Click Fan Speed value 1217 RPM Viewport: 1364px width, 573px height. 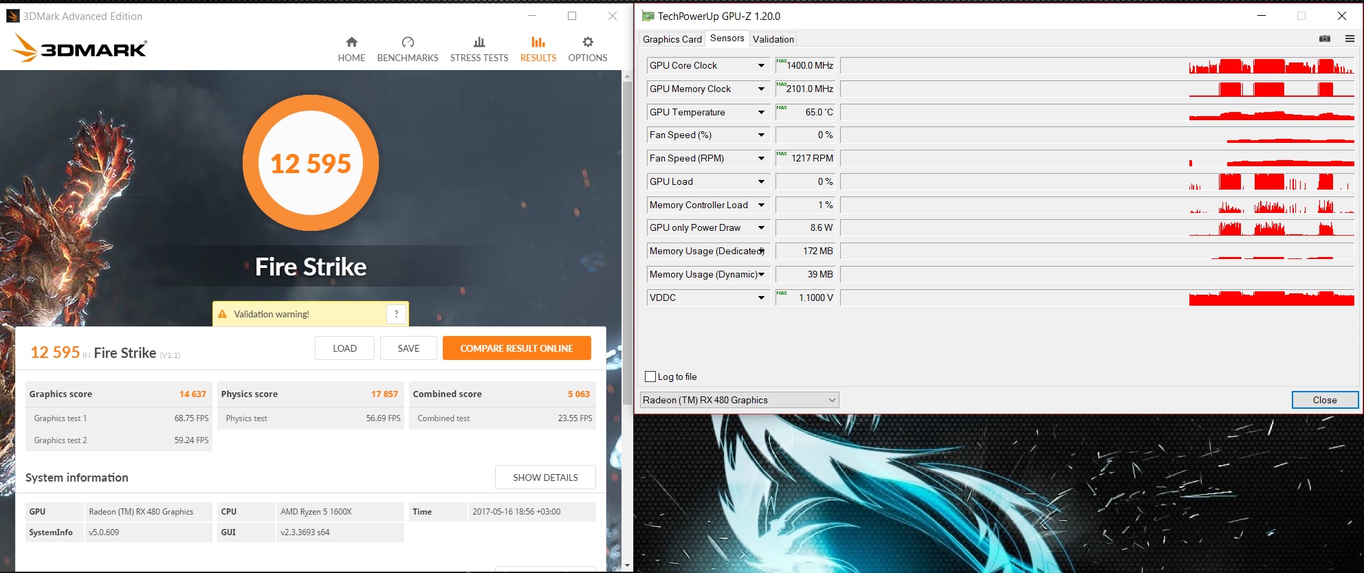point(812,159)
